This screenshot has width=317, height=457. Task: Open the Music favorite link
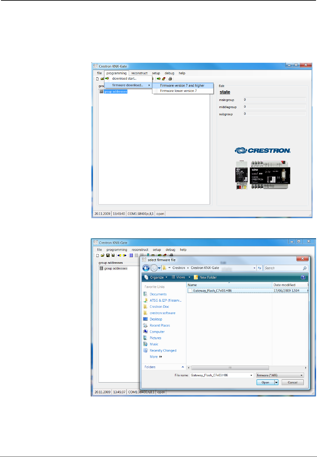(x=154, y=344)
